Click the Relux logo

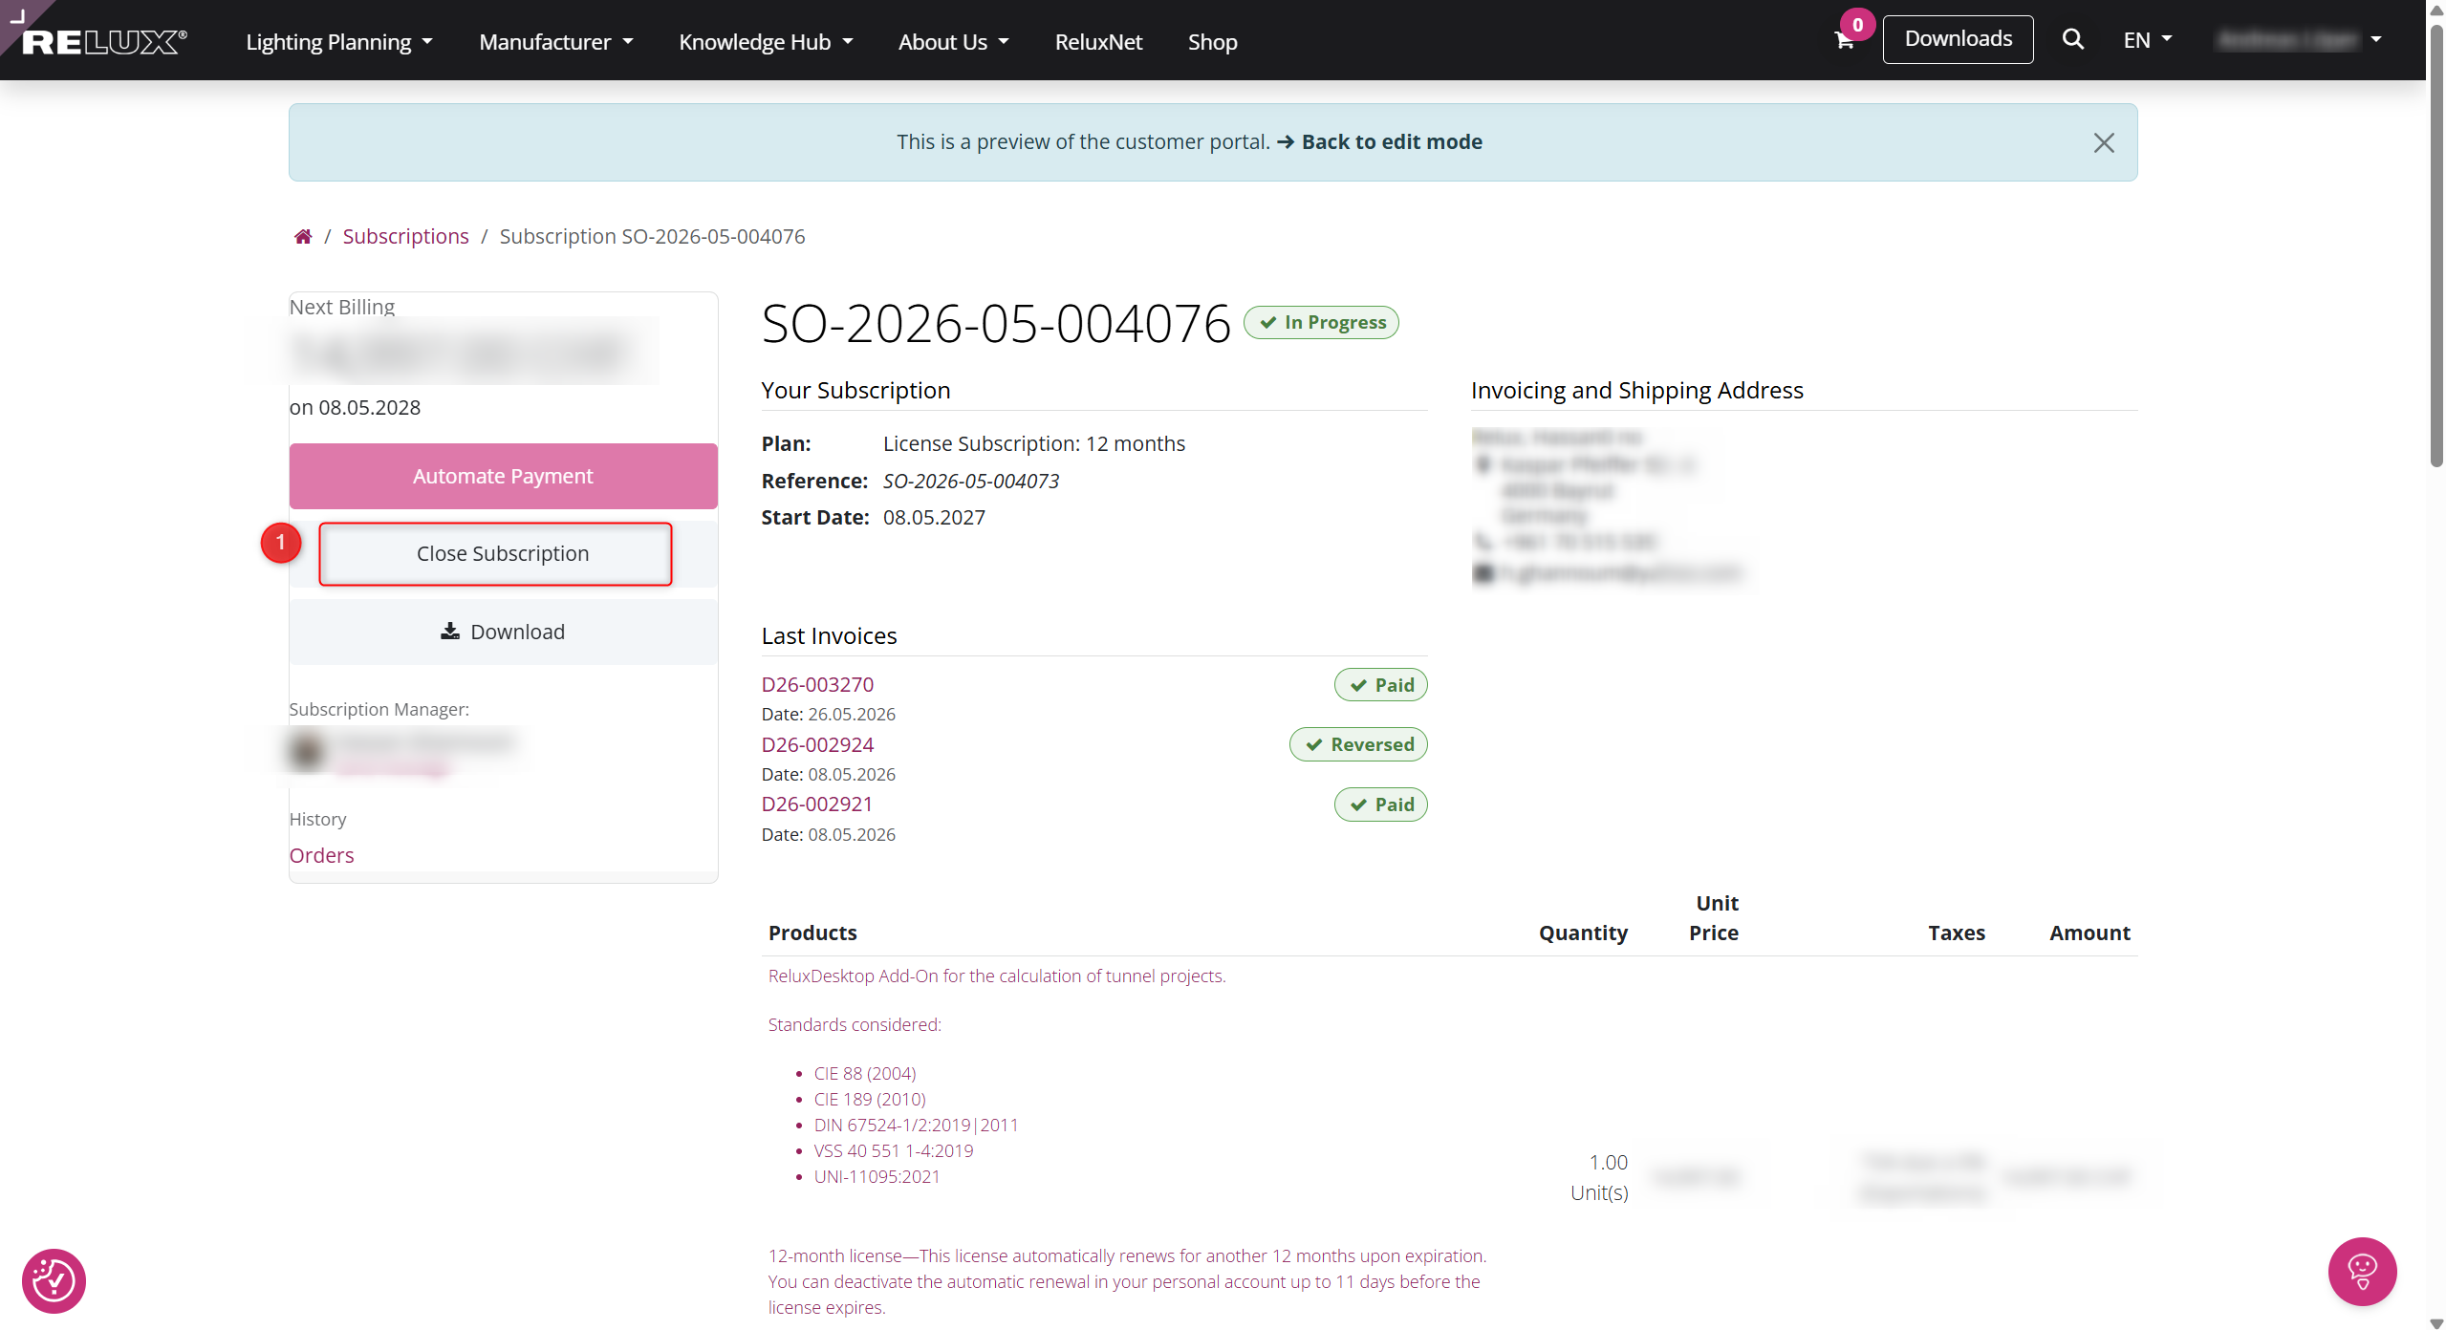click(x=104, y=42)
